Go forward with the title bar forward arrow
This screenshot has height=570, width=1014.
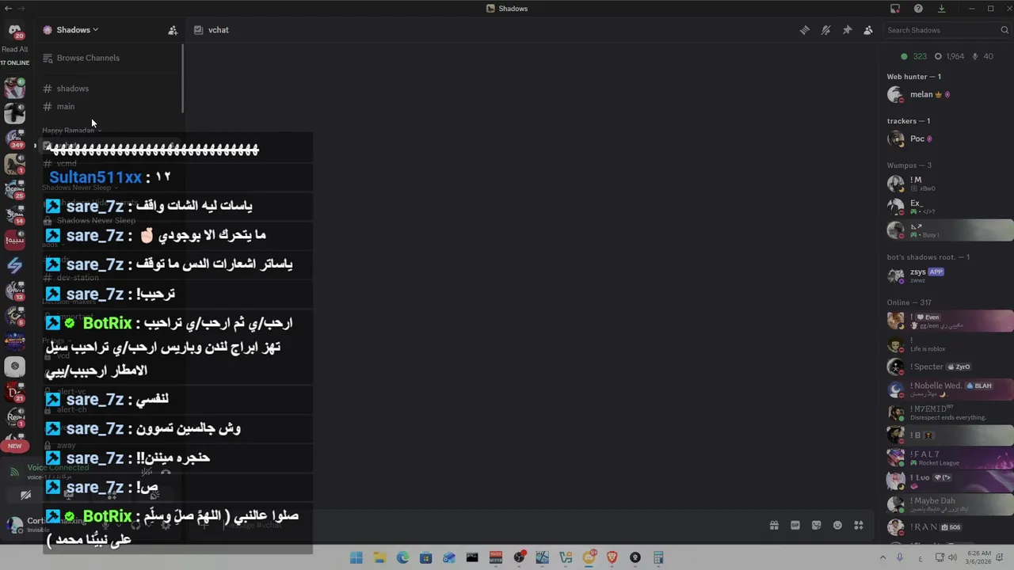click(21, 9)
